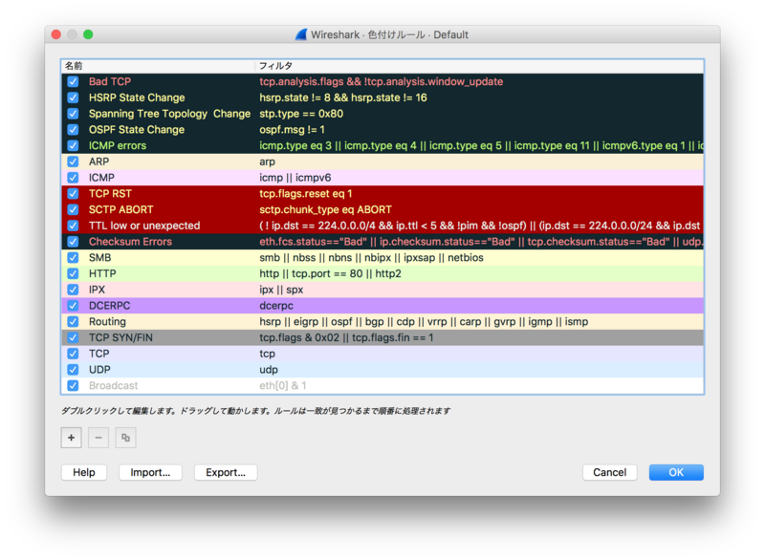Open the Help button
The height and width of the screenshot is (560, 765).
84,472
